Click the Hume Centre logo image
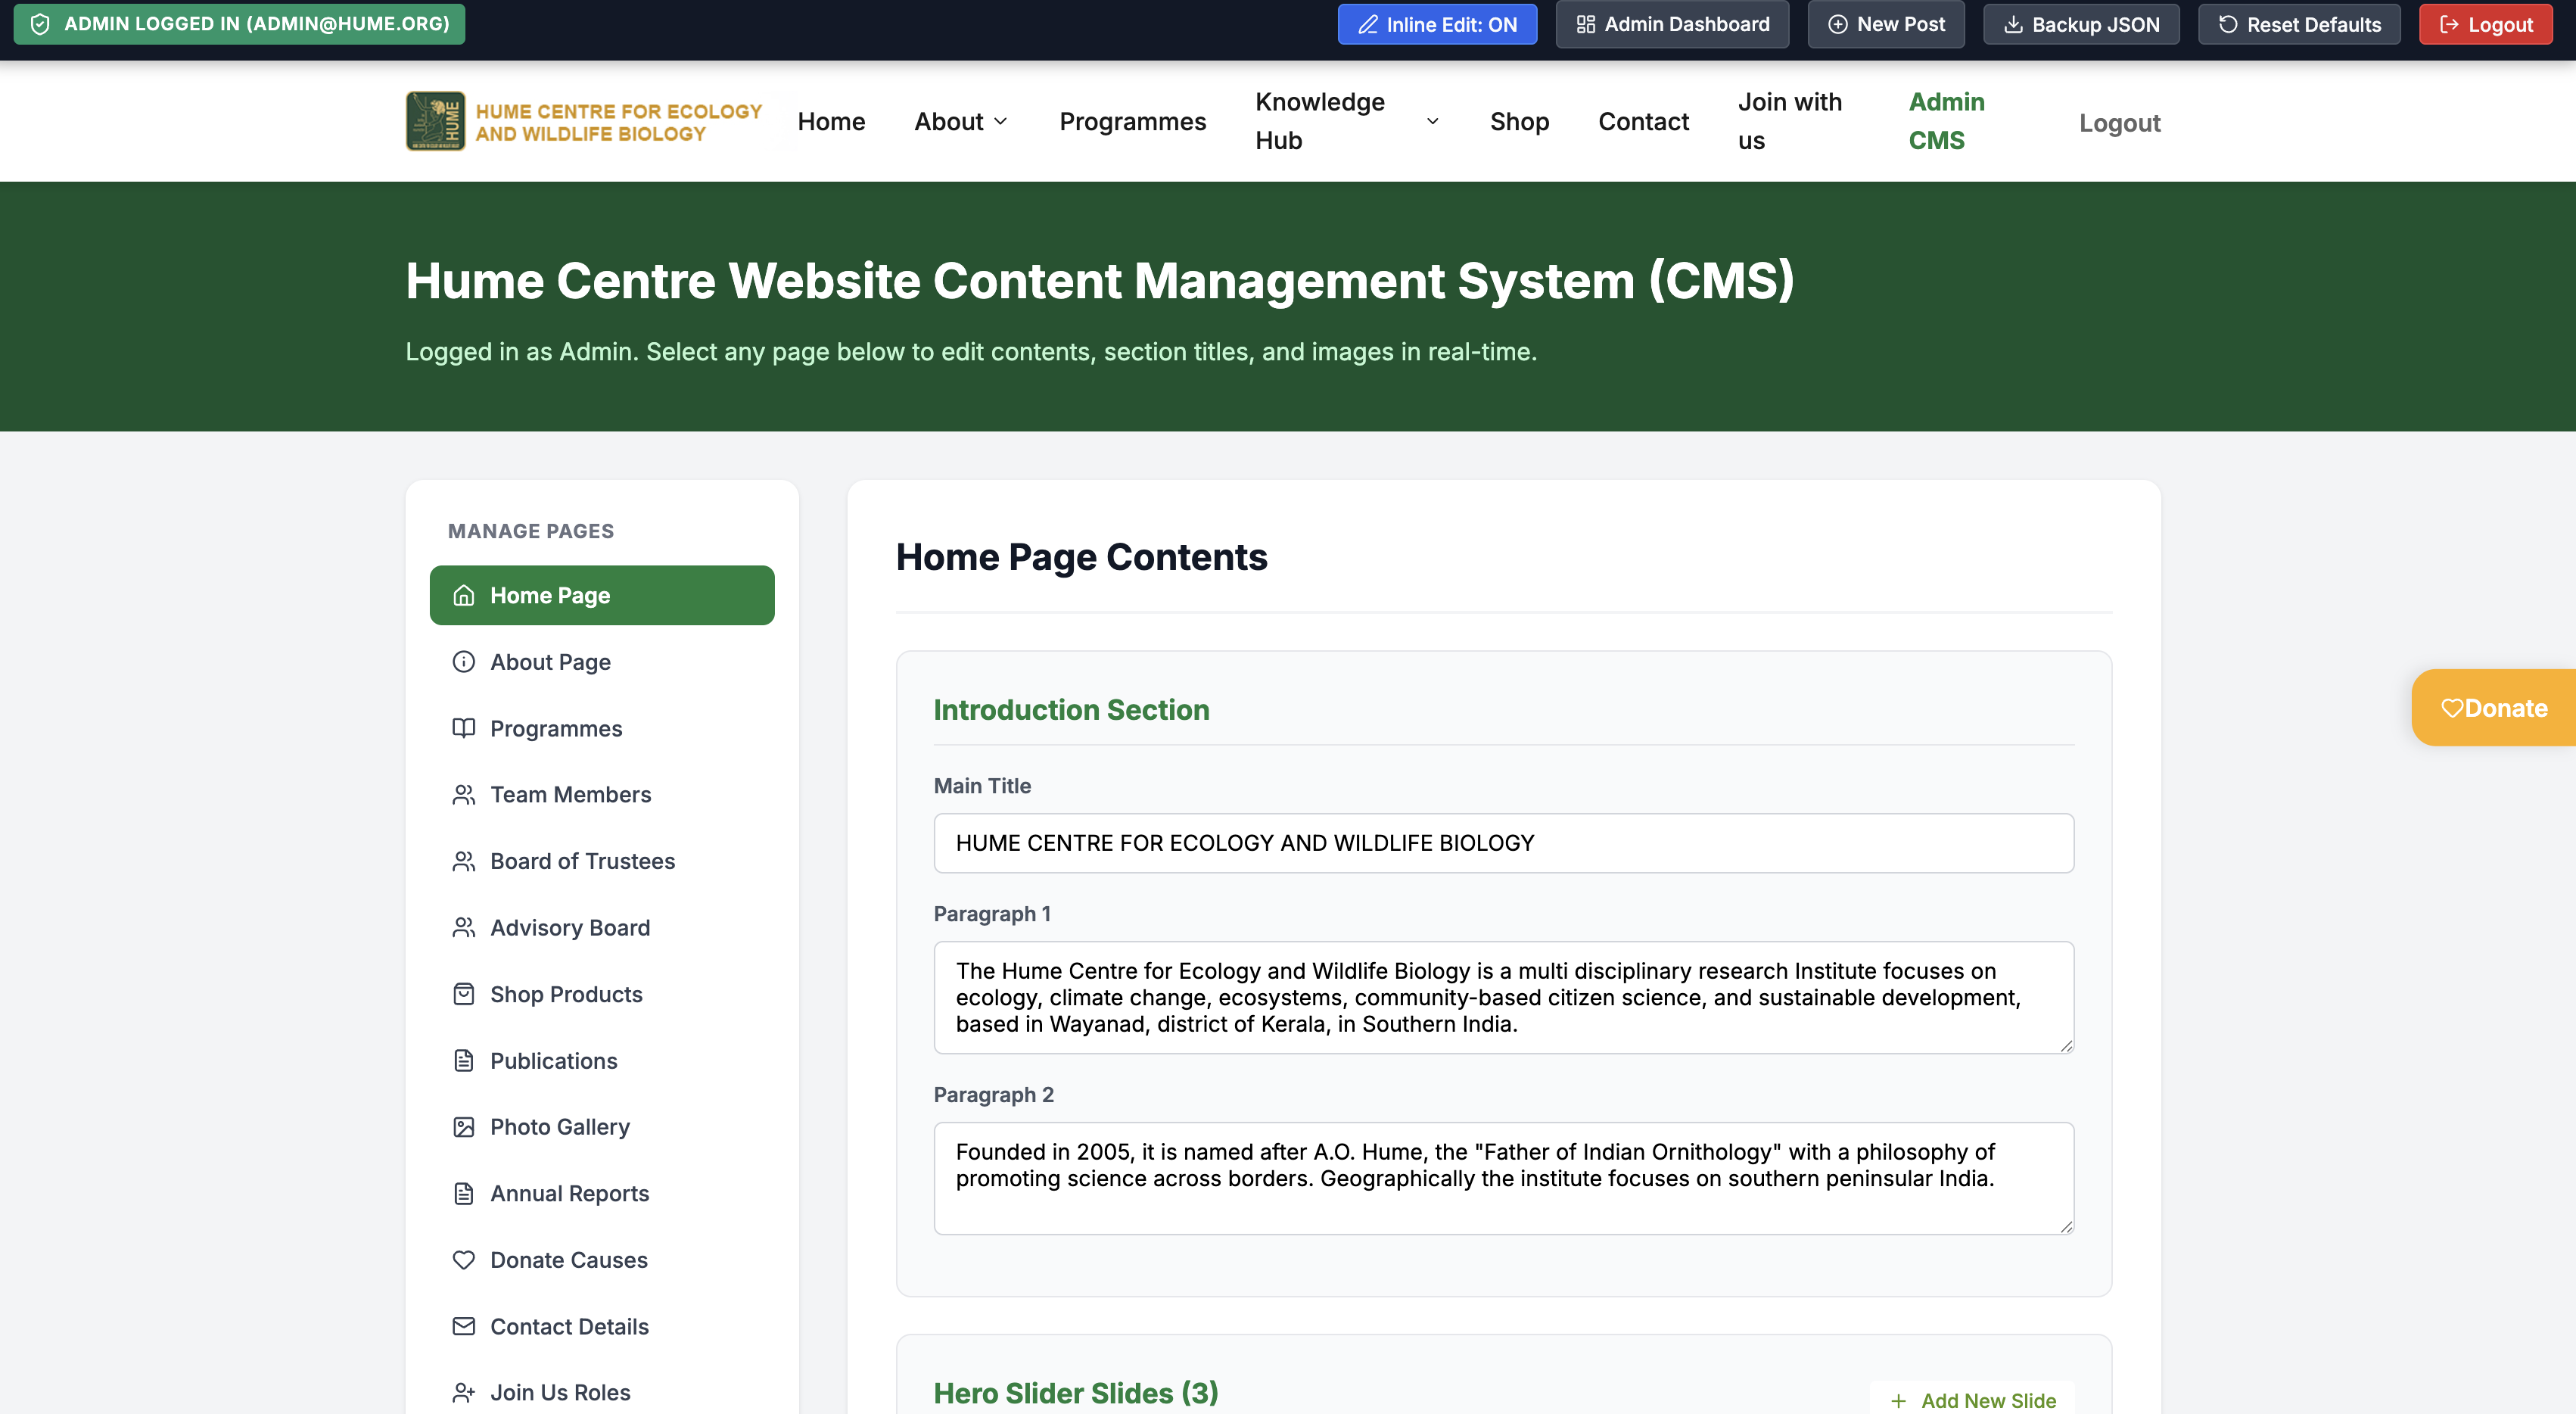The width and height of the screenshot is (2576, 1414). 435,121
